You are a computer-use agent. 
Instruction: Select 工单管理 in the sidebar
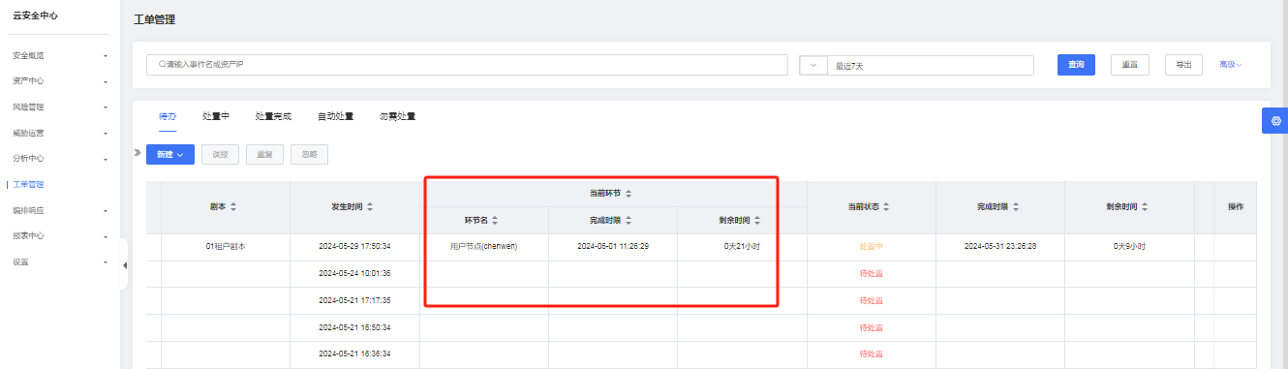click(28, 184)
